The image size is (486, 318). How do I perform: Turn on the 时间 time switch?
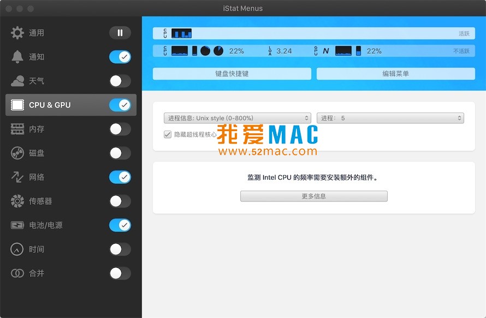120,249
